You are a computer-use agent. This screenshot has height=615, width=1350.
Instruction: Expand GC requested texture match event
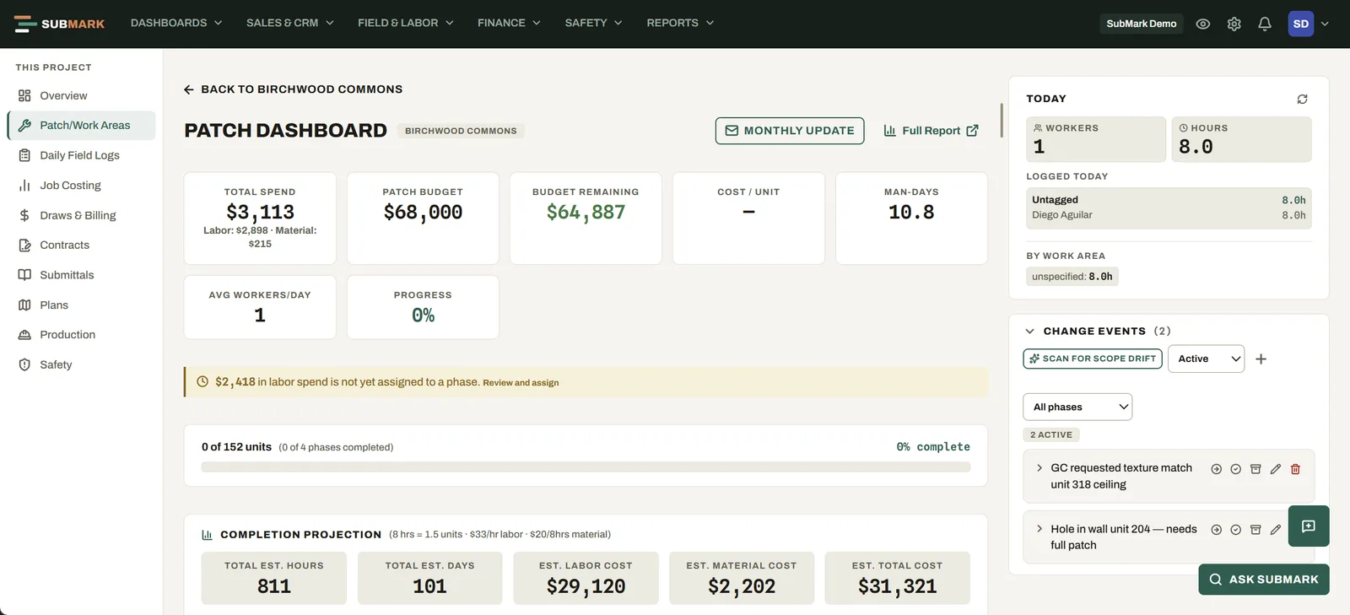click(1039, 468)
